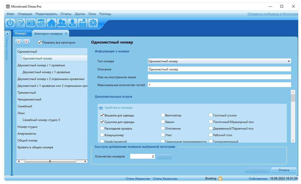The height and width of the screenshot is (184, 301).
Task: Click the category list horizontal scrollbar
Action: point(50,161)
